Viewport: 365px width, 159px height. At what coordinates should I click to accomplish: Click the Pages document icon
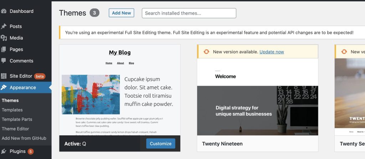[x=4, y=49]
